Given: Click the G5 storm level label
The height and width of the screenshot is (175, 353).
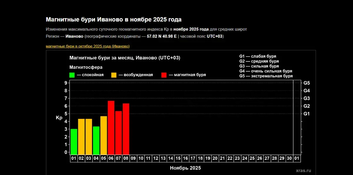Looking at the screenshot, I should (307, 83).
